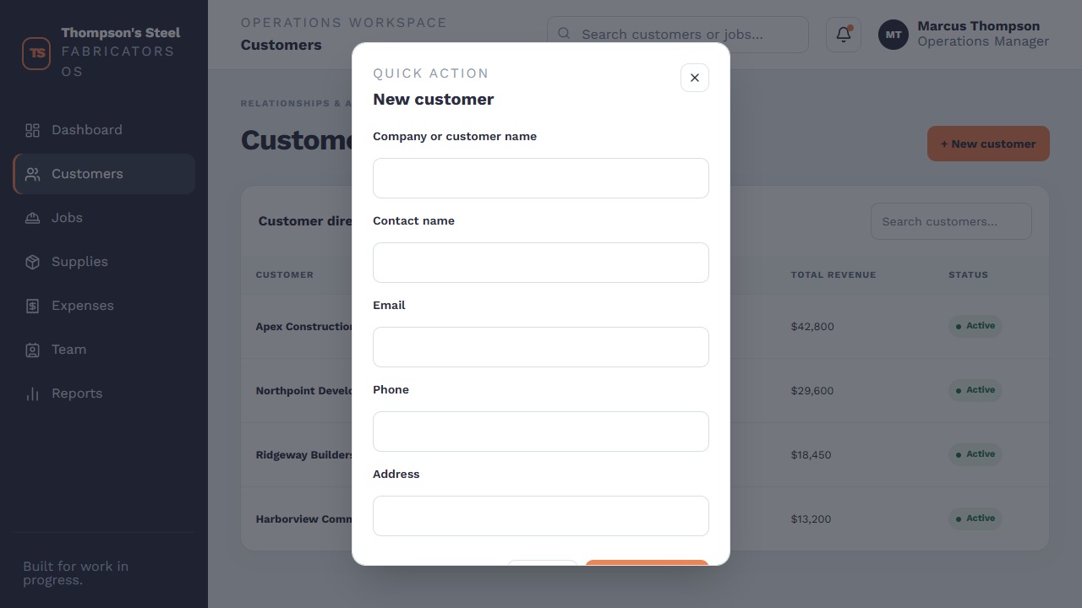Click into the Contact name field
Image resolution: width=1082 pixels, height=608 pixels.
click(x=541, y=263)
